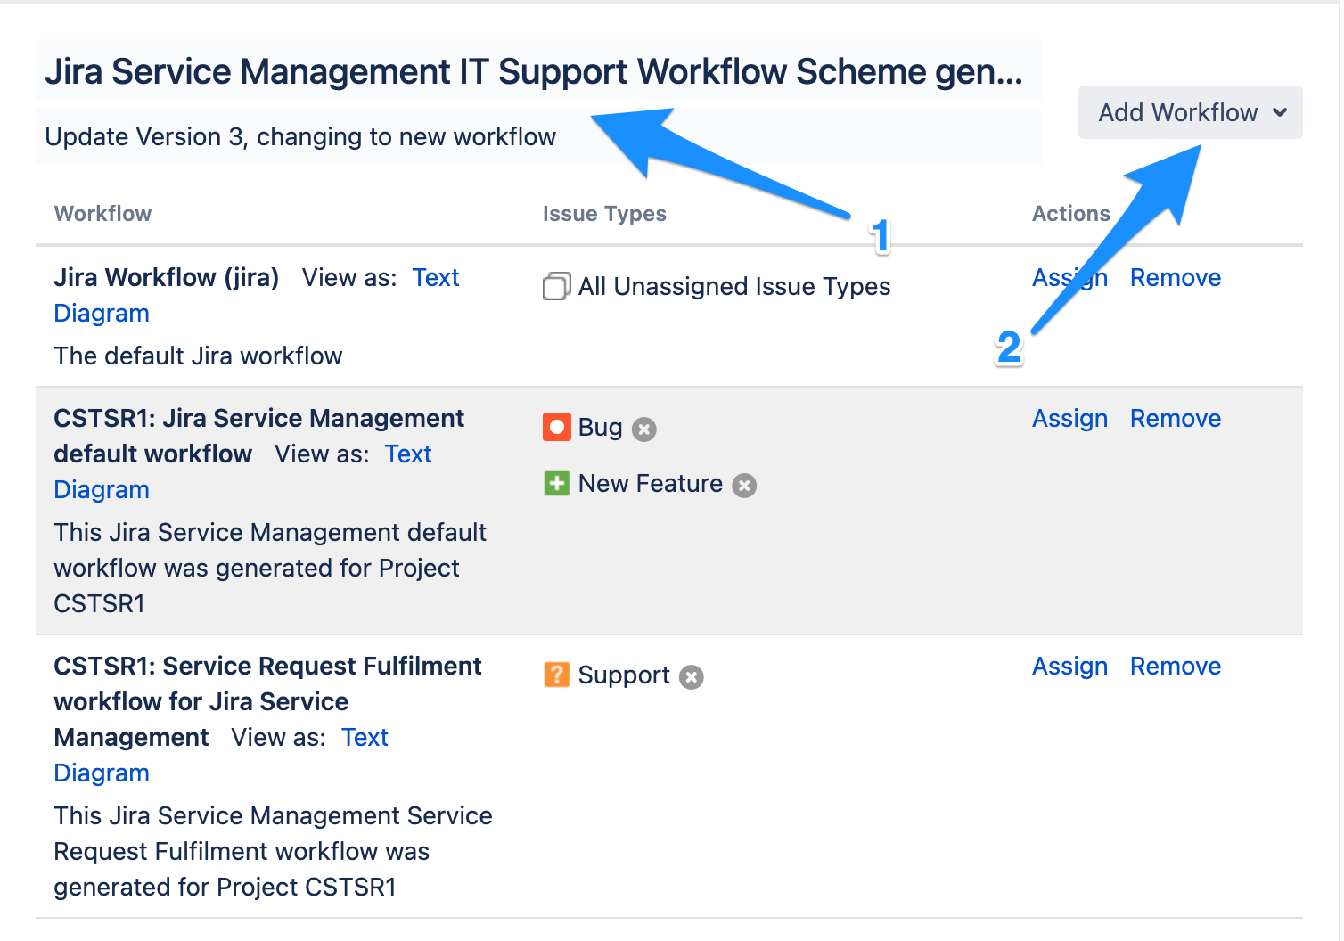View Jira Workflow (jira) as Text
Viewport: 1344px width, 941px height.
pos(436,278)
